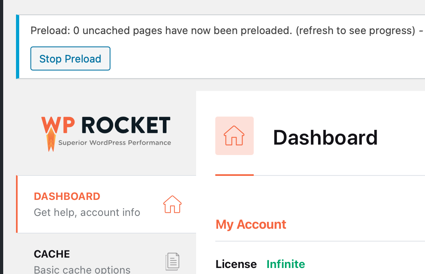Click the green Infinite license value

pos(286,264)
